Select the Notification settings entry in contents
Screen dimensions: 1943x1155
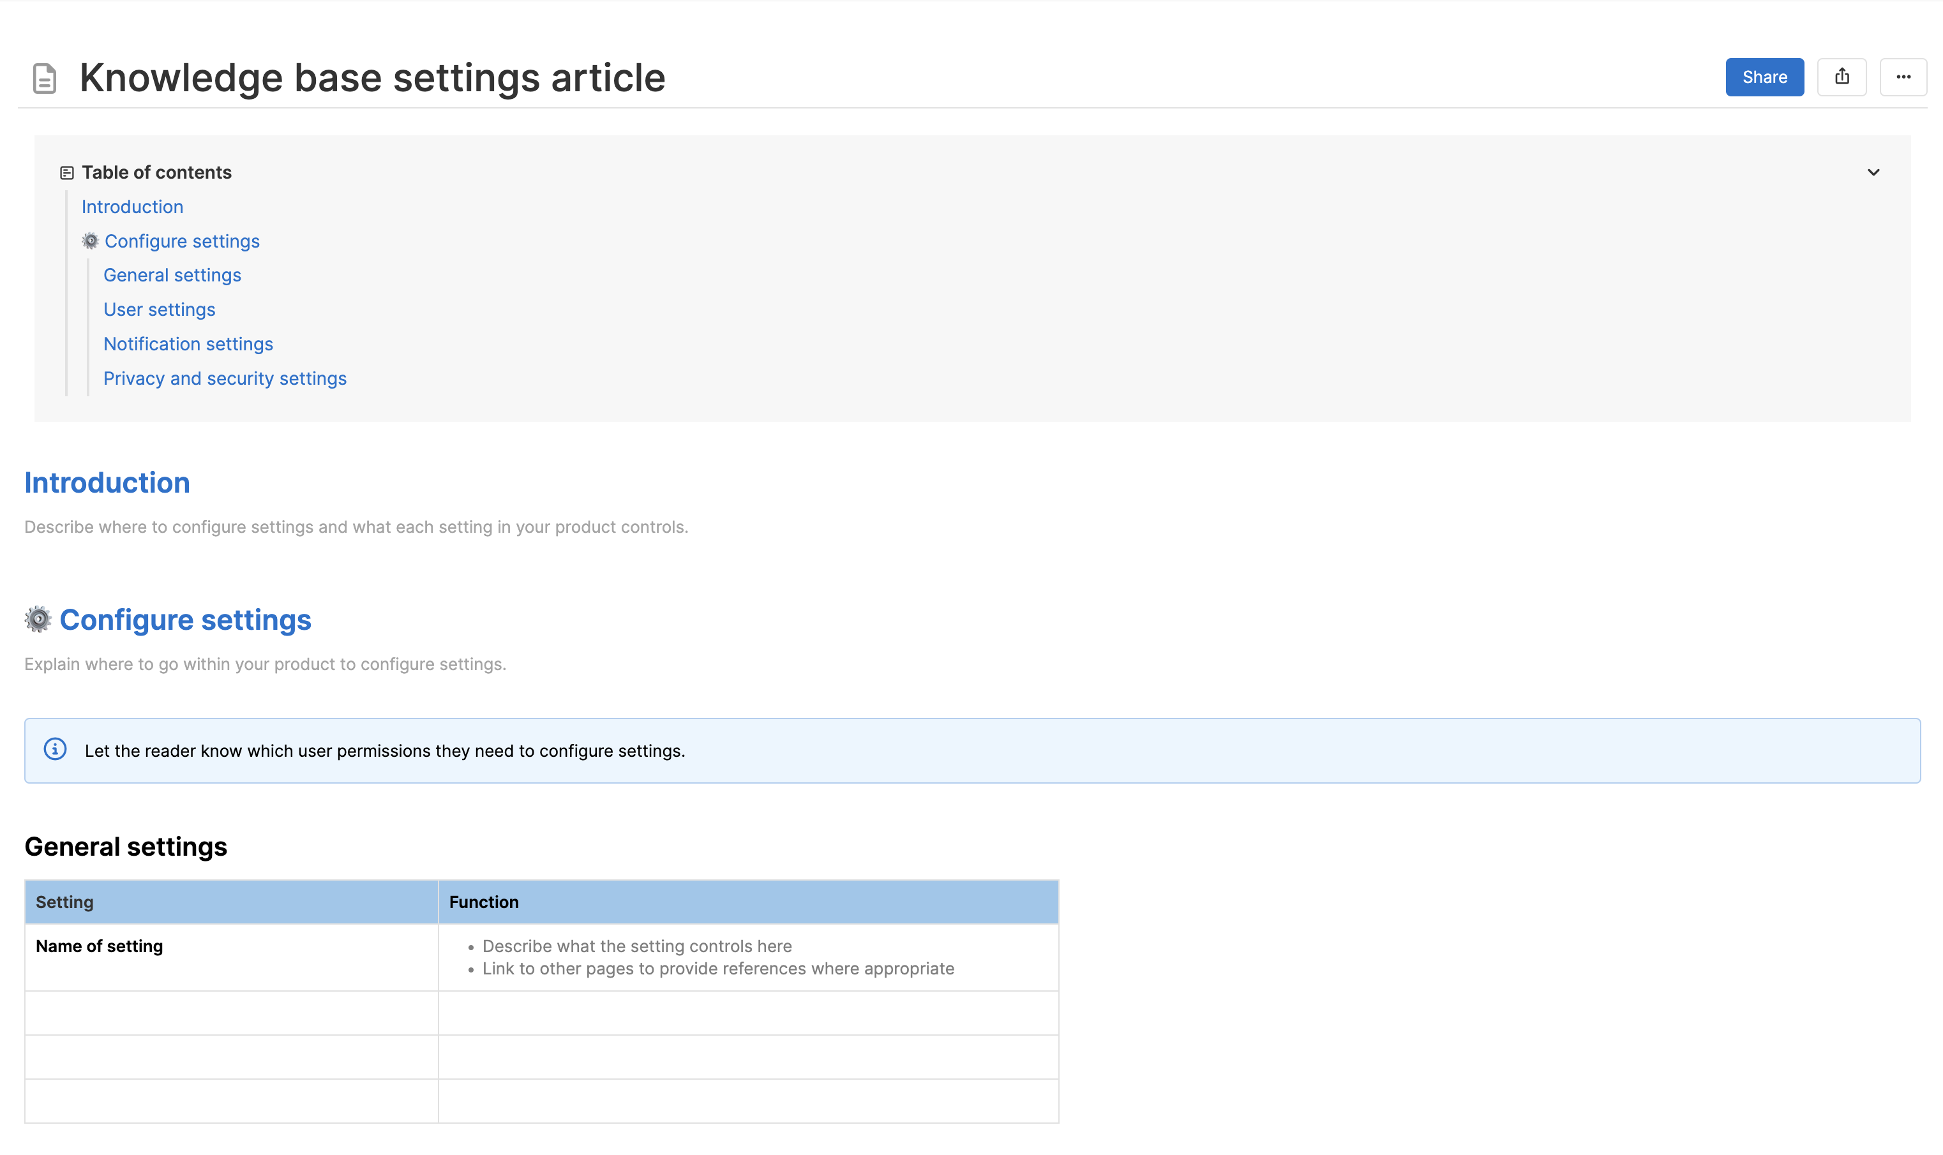click(188, 343)
